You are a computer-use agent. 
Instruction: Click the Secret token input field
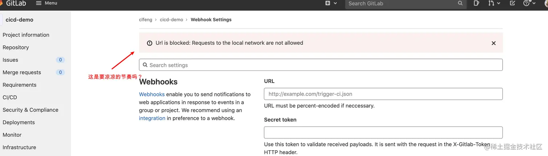coord(383,133)
